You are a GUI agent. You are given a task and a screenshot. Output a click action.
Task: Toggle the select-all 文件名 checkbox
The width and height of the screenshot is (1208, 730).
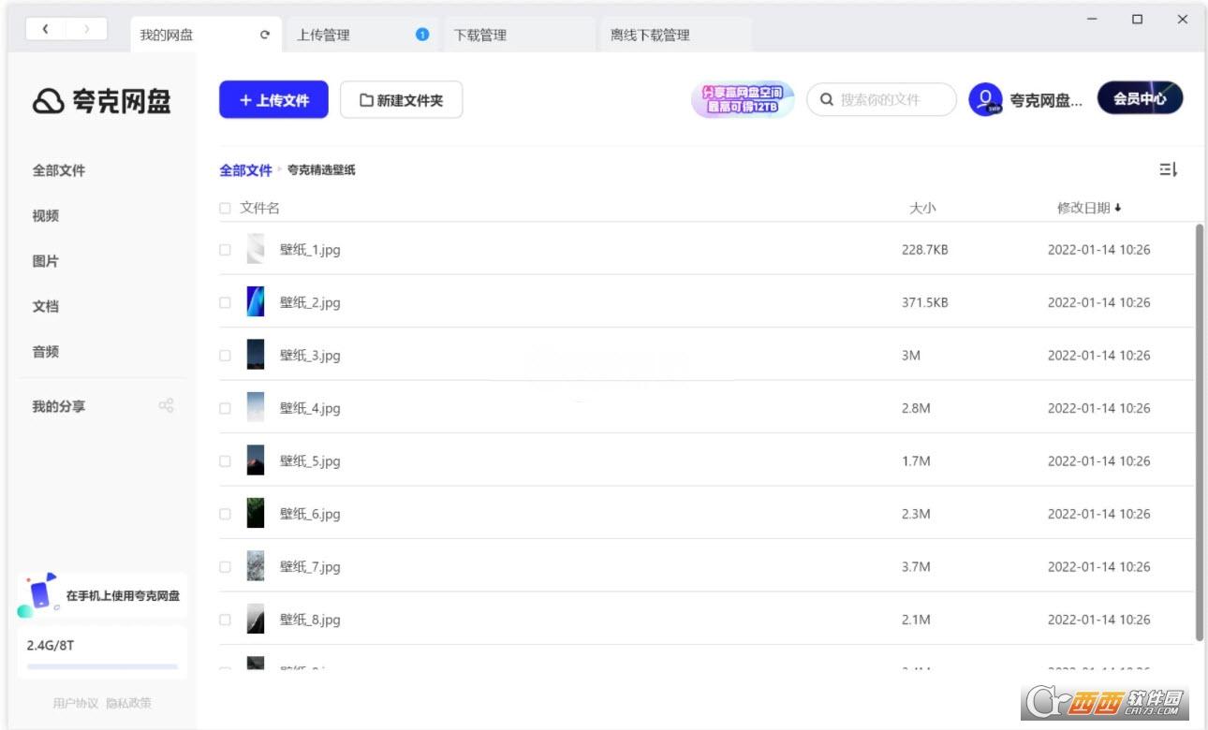coord(225,208)
